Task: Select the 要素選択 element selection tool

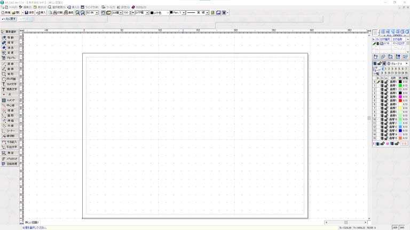Action: pyautogui.click(x=9, y=31)
